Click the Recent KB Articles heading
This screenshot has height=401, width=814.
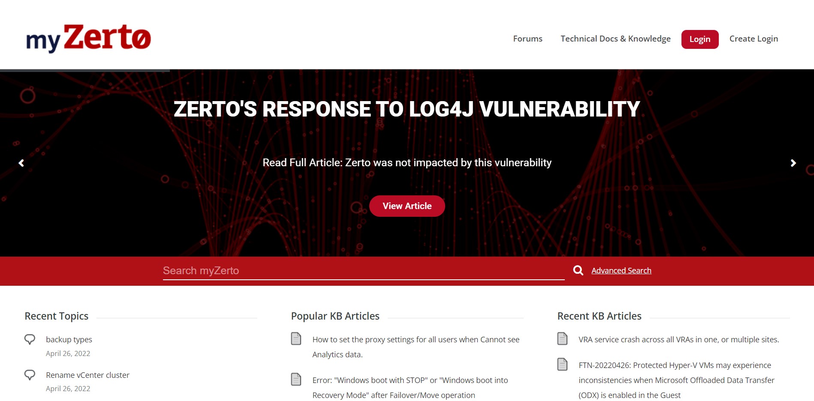pos(600,316)
